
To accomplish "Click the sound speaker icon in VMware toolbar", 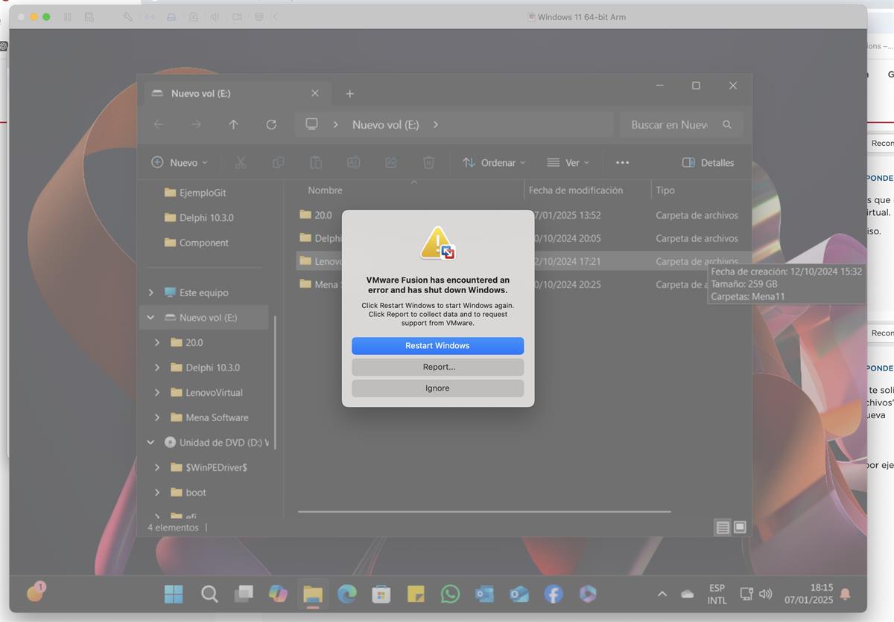I will click(215, 16).
